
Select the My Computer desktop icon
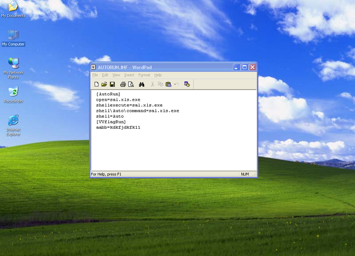tap(13, 38)
